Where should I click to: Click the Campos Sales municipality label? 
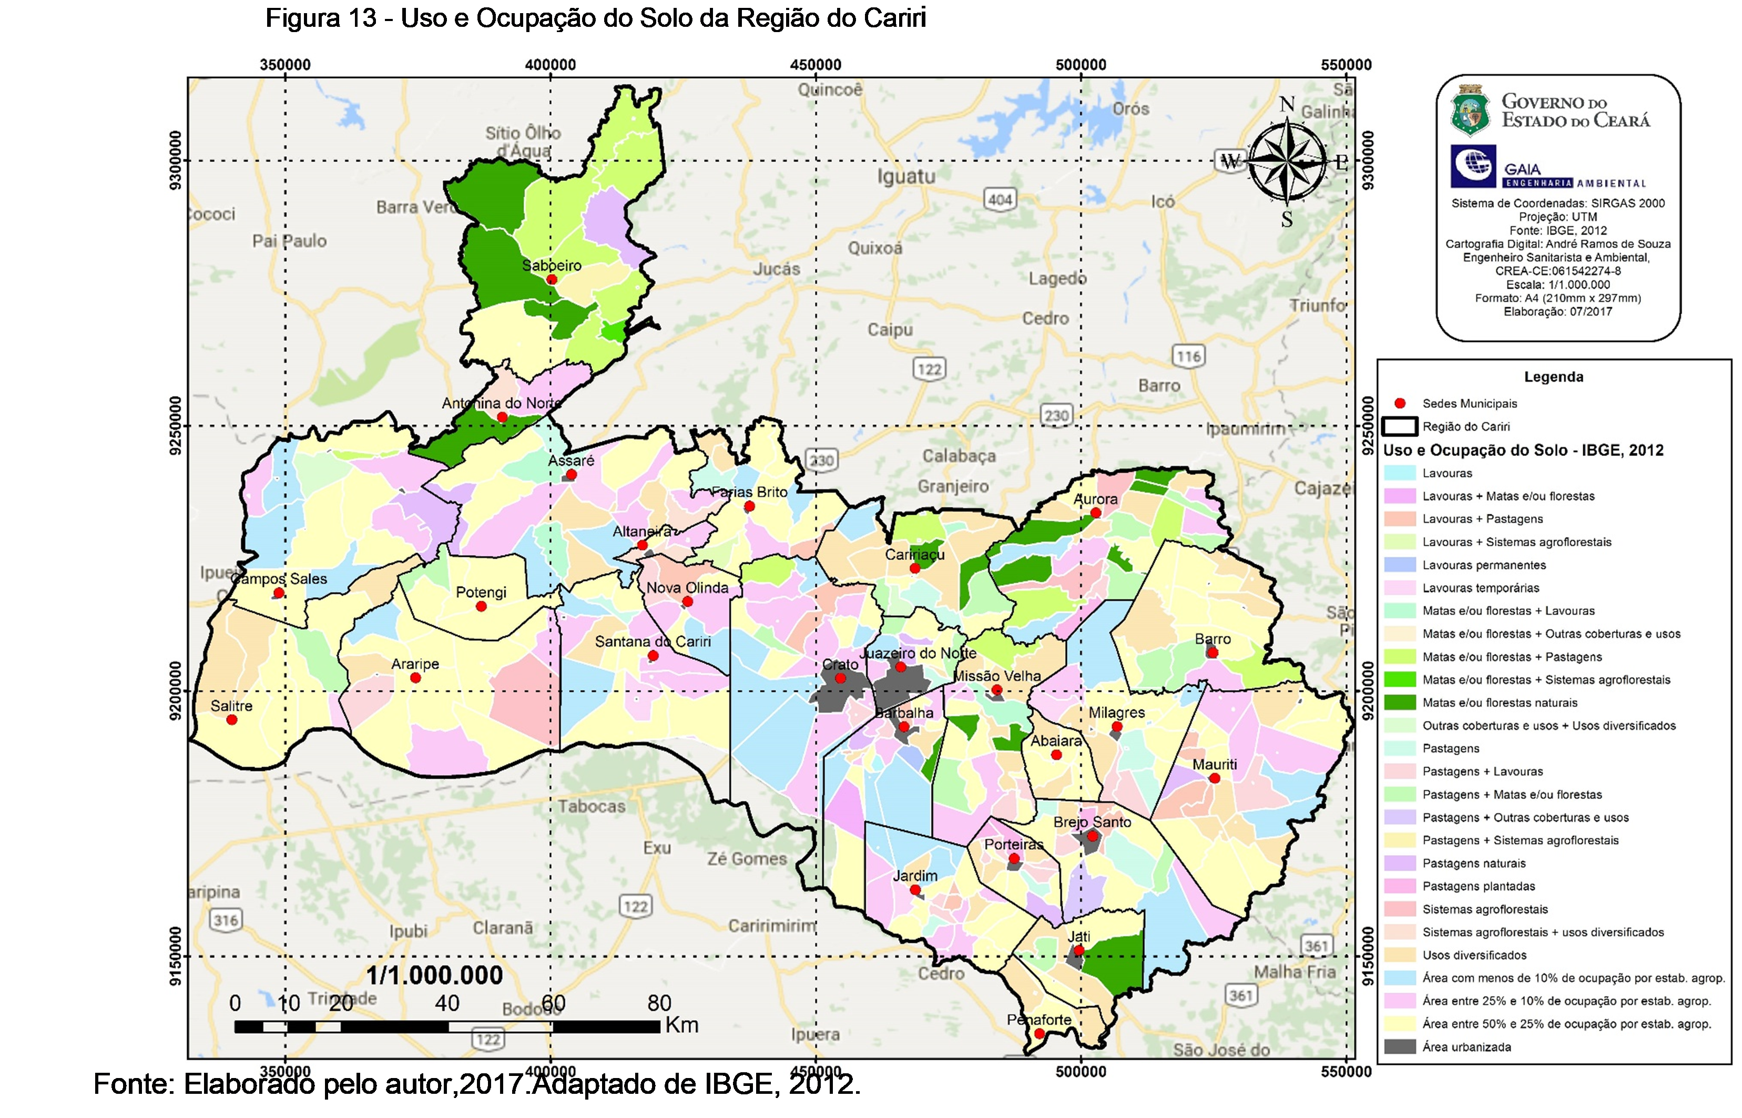pyautogui.click(x=279, y=578)
